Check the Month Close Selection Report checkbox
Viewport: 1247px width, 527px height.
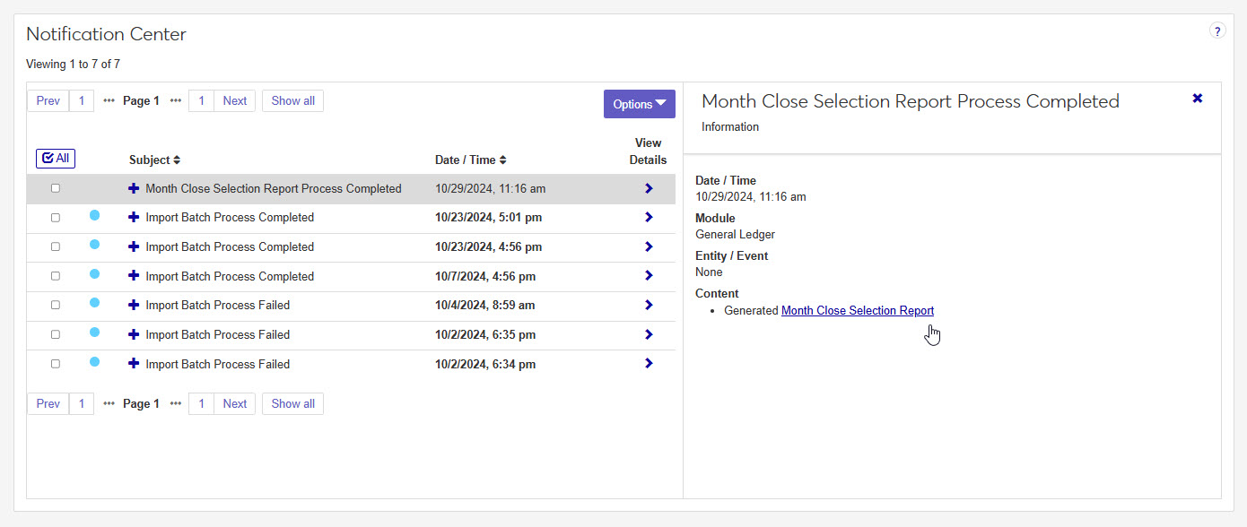click(56, 189)
